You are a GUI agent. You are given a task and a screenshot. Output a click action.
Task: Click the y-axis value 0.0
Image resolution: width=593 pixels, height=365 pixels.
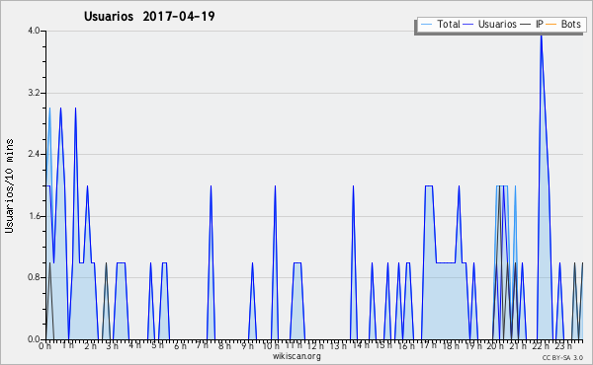pos(34,339)
